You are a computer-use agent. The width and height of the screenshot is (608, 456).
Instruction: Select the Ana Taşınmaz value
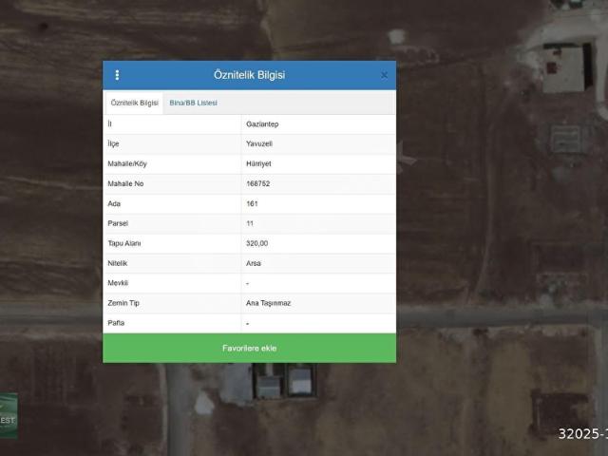pyautogui.click(x=268, y=303)
